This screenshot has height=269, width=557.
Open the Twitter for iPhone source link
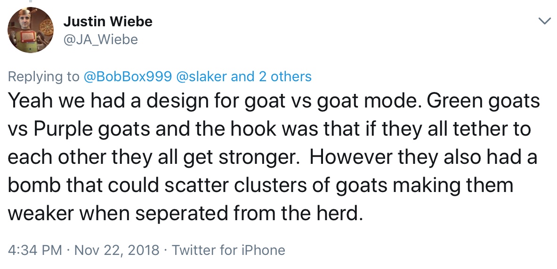(228, 250)
